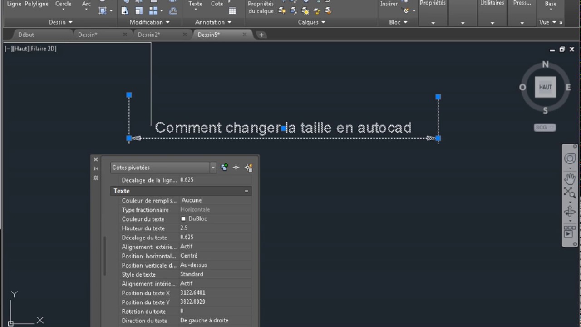The image size is (581, 327).
Task: Click the Position du texte X value
Action: 215,293
